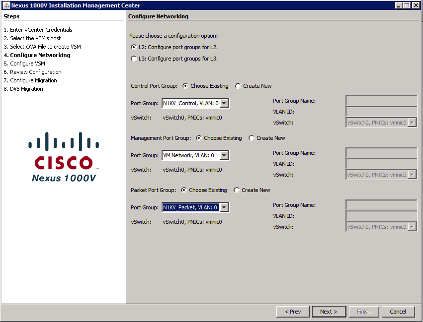Select step 4 Configure Networking
Image resolution: width=423 pixels, height=322 pixels.
(x=37, y=55)
